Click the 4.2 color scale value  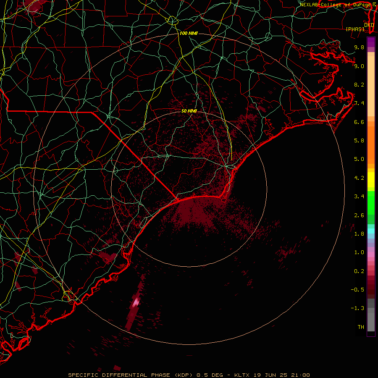click(359, 178)
